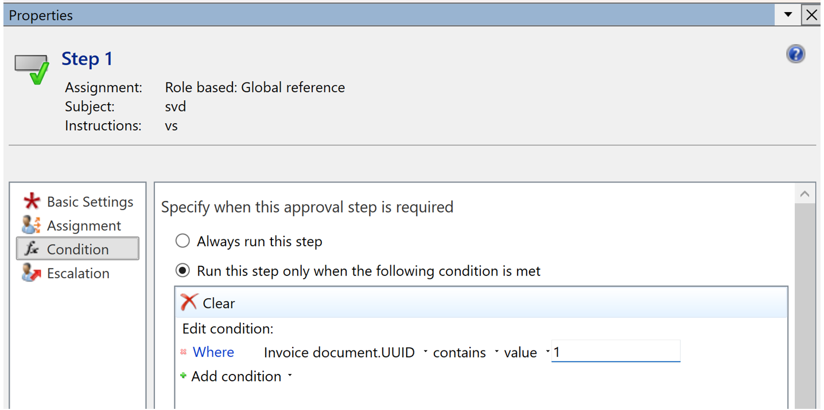
Task: Expand the Add condition dropdown arrow
Action: [x=290, y=376]
